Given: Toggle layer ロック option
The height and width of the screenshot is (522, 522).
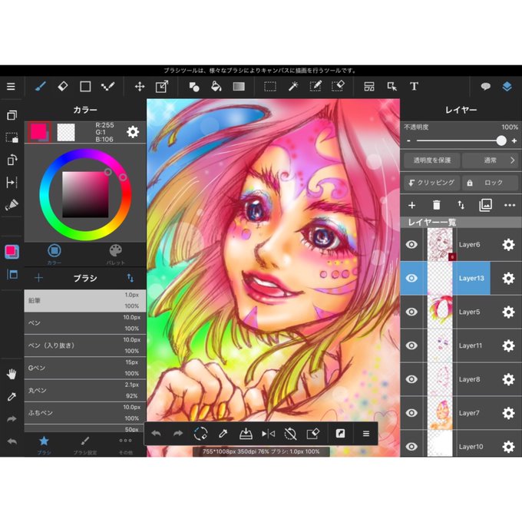Looking at the screenshot, I should (490, 183).
